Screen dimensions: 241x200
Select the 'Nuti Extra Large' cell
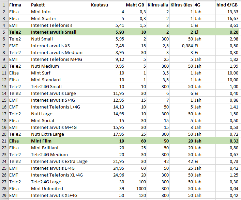(x=60, y=134)
